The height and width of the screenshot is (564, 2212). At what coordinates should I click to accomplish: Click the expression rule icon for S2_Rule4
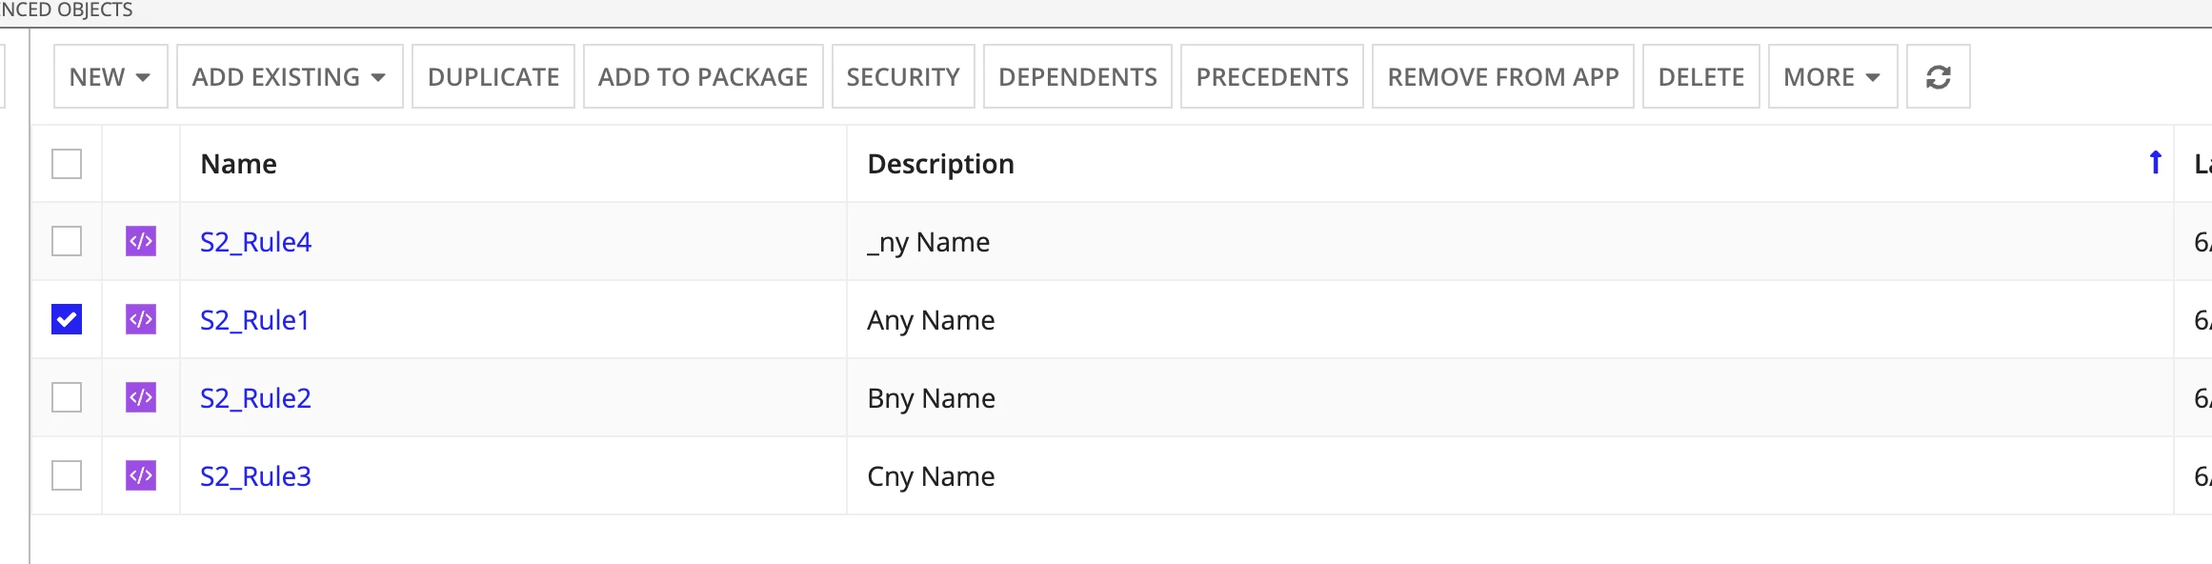click(x=141, y=241)
